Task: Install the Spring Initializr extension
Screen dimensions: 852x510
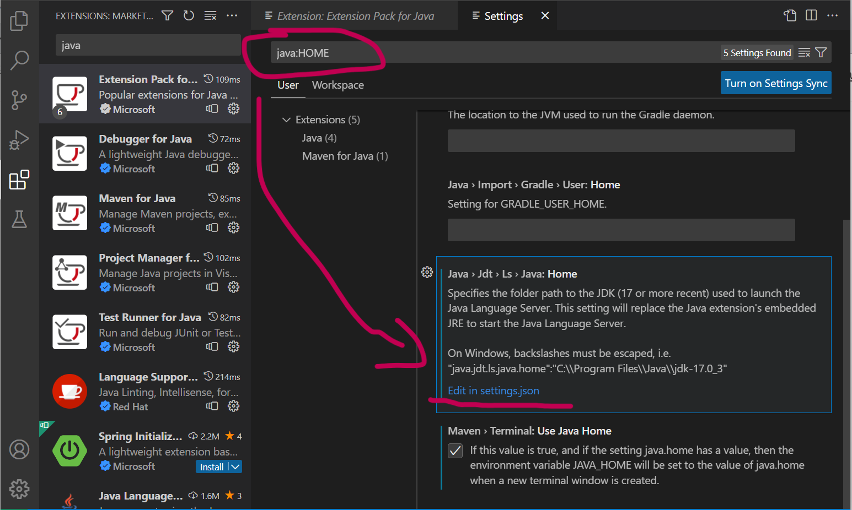Action: pos(212,466)
